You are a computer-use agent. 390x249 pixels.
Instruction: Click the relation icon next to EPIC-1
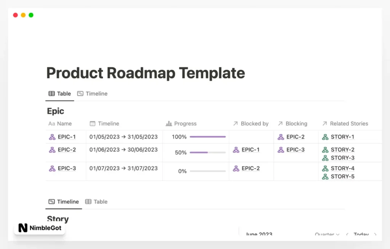53,136
